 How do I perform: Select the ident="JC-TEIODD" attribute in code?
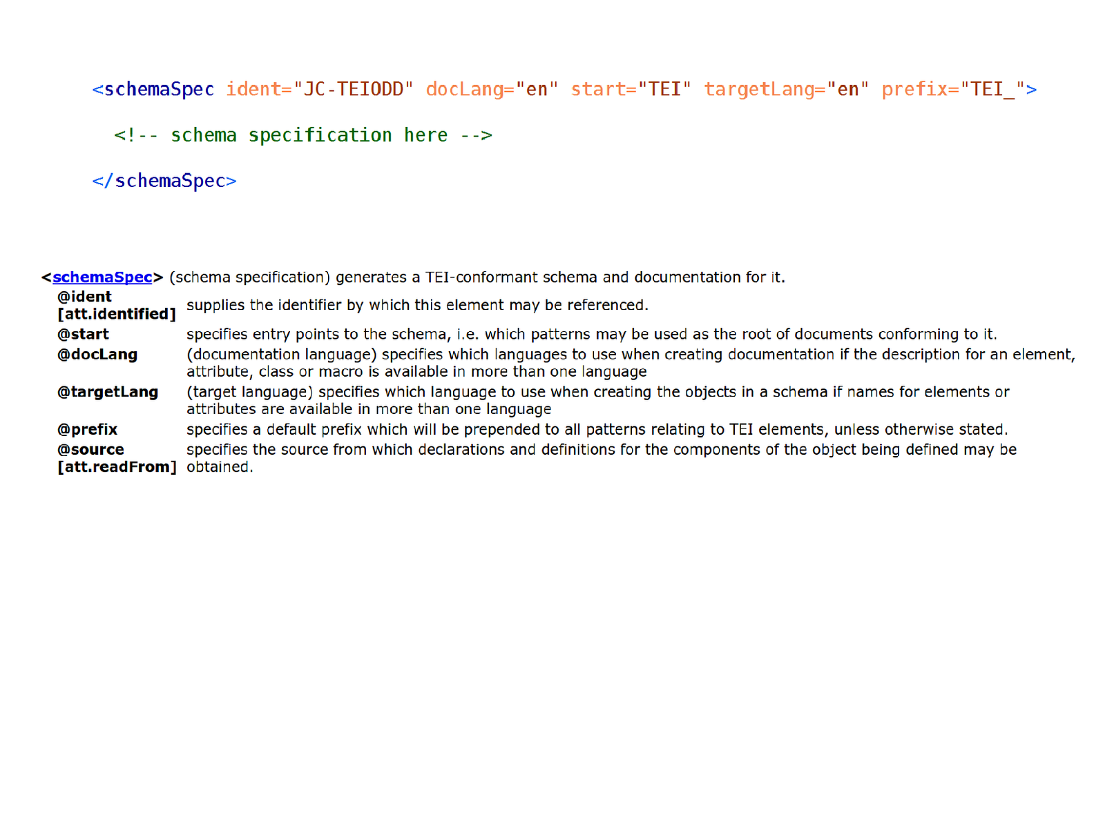pos(320,90)
